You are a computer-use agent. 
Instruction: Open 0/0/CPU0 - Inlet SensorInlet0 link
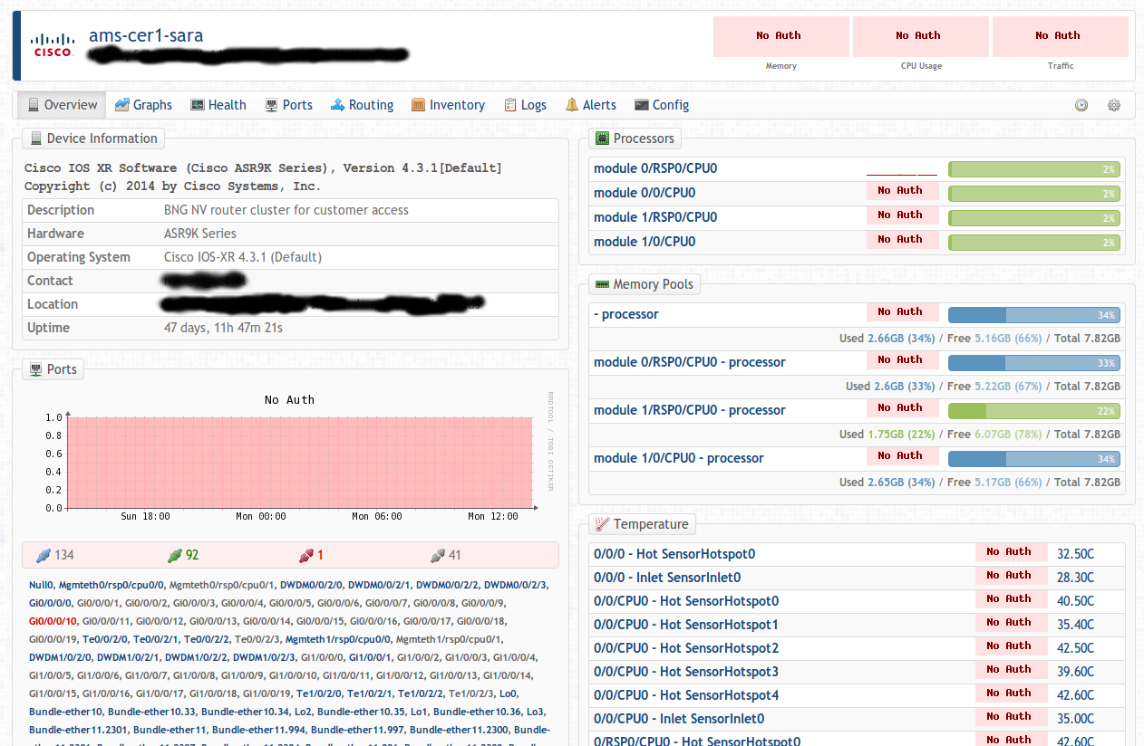click(679, 719)
